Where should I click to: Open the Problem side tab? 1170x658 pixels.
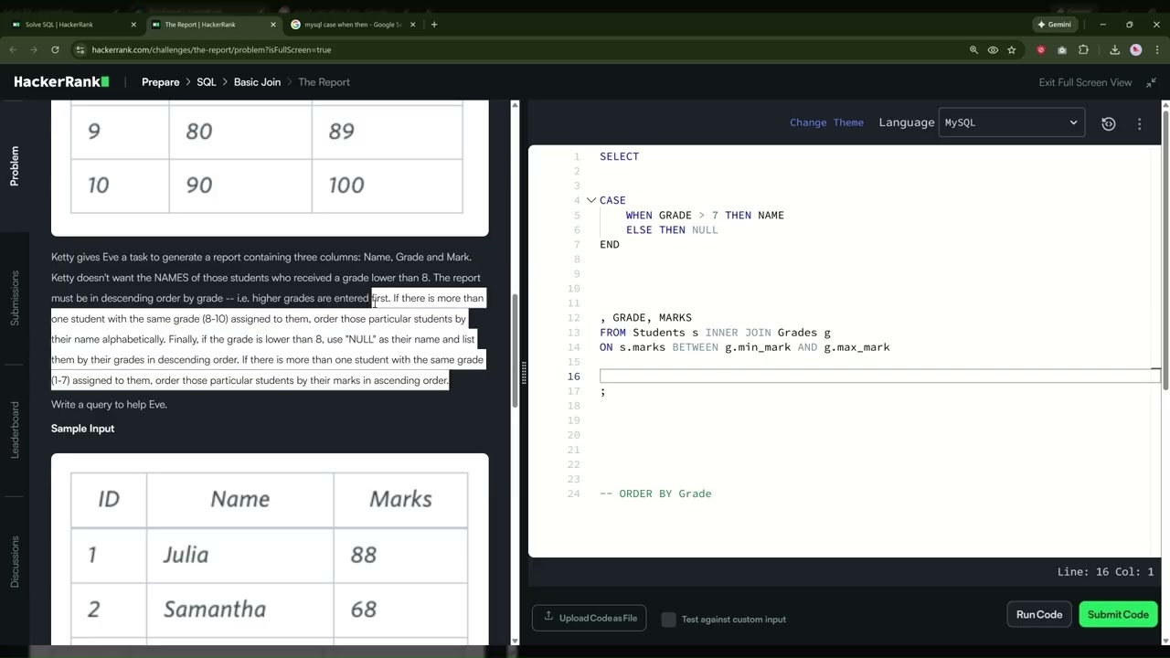pyautogui.click(x=14, y=165)
